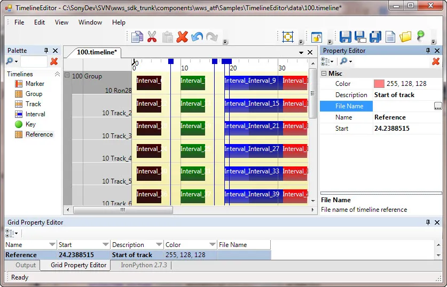Open Grid Property Editor organize dropdown
This screenshot has width=447, height=287.
pyautogui.click(x=12, y=233)
